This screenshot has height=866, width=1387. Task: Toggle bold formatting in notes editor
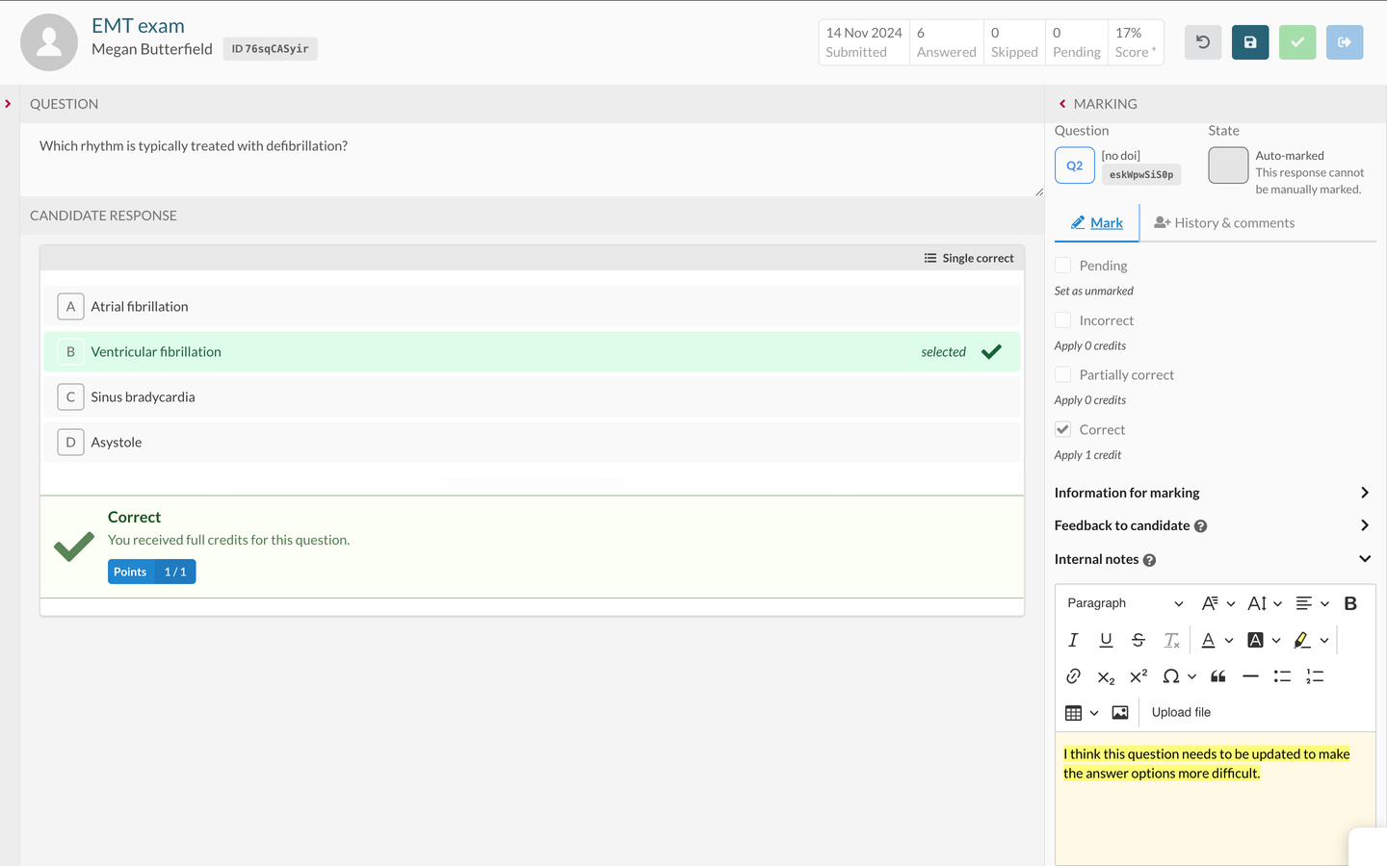click(x=1349, y=603)
